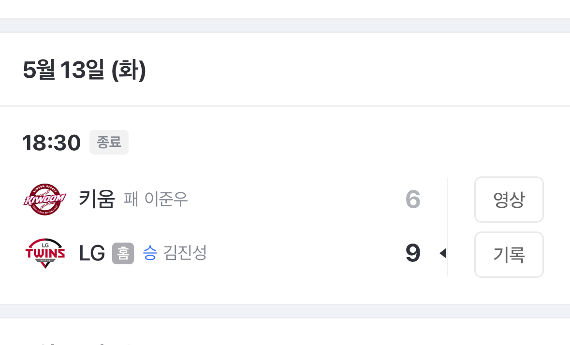
Task: Tap the gray 홈 home badge
Action: 123,253
